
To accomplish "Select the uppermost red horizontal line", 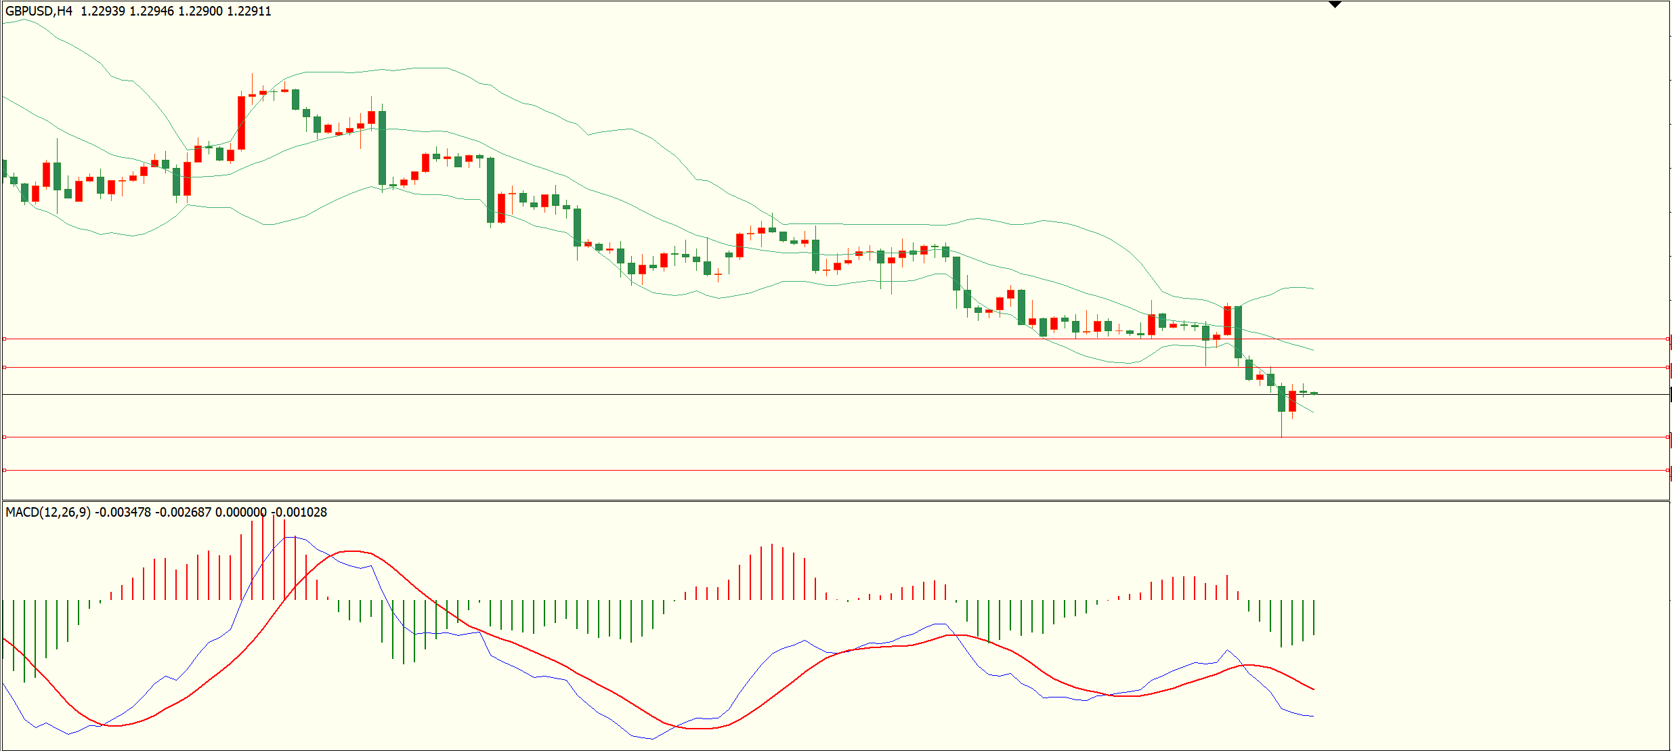I will (836, 339).
